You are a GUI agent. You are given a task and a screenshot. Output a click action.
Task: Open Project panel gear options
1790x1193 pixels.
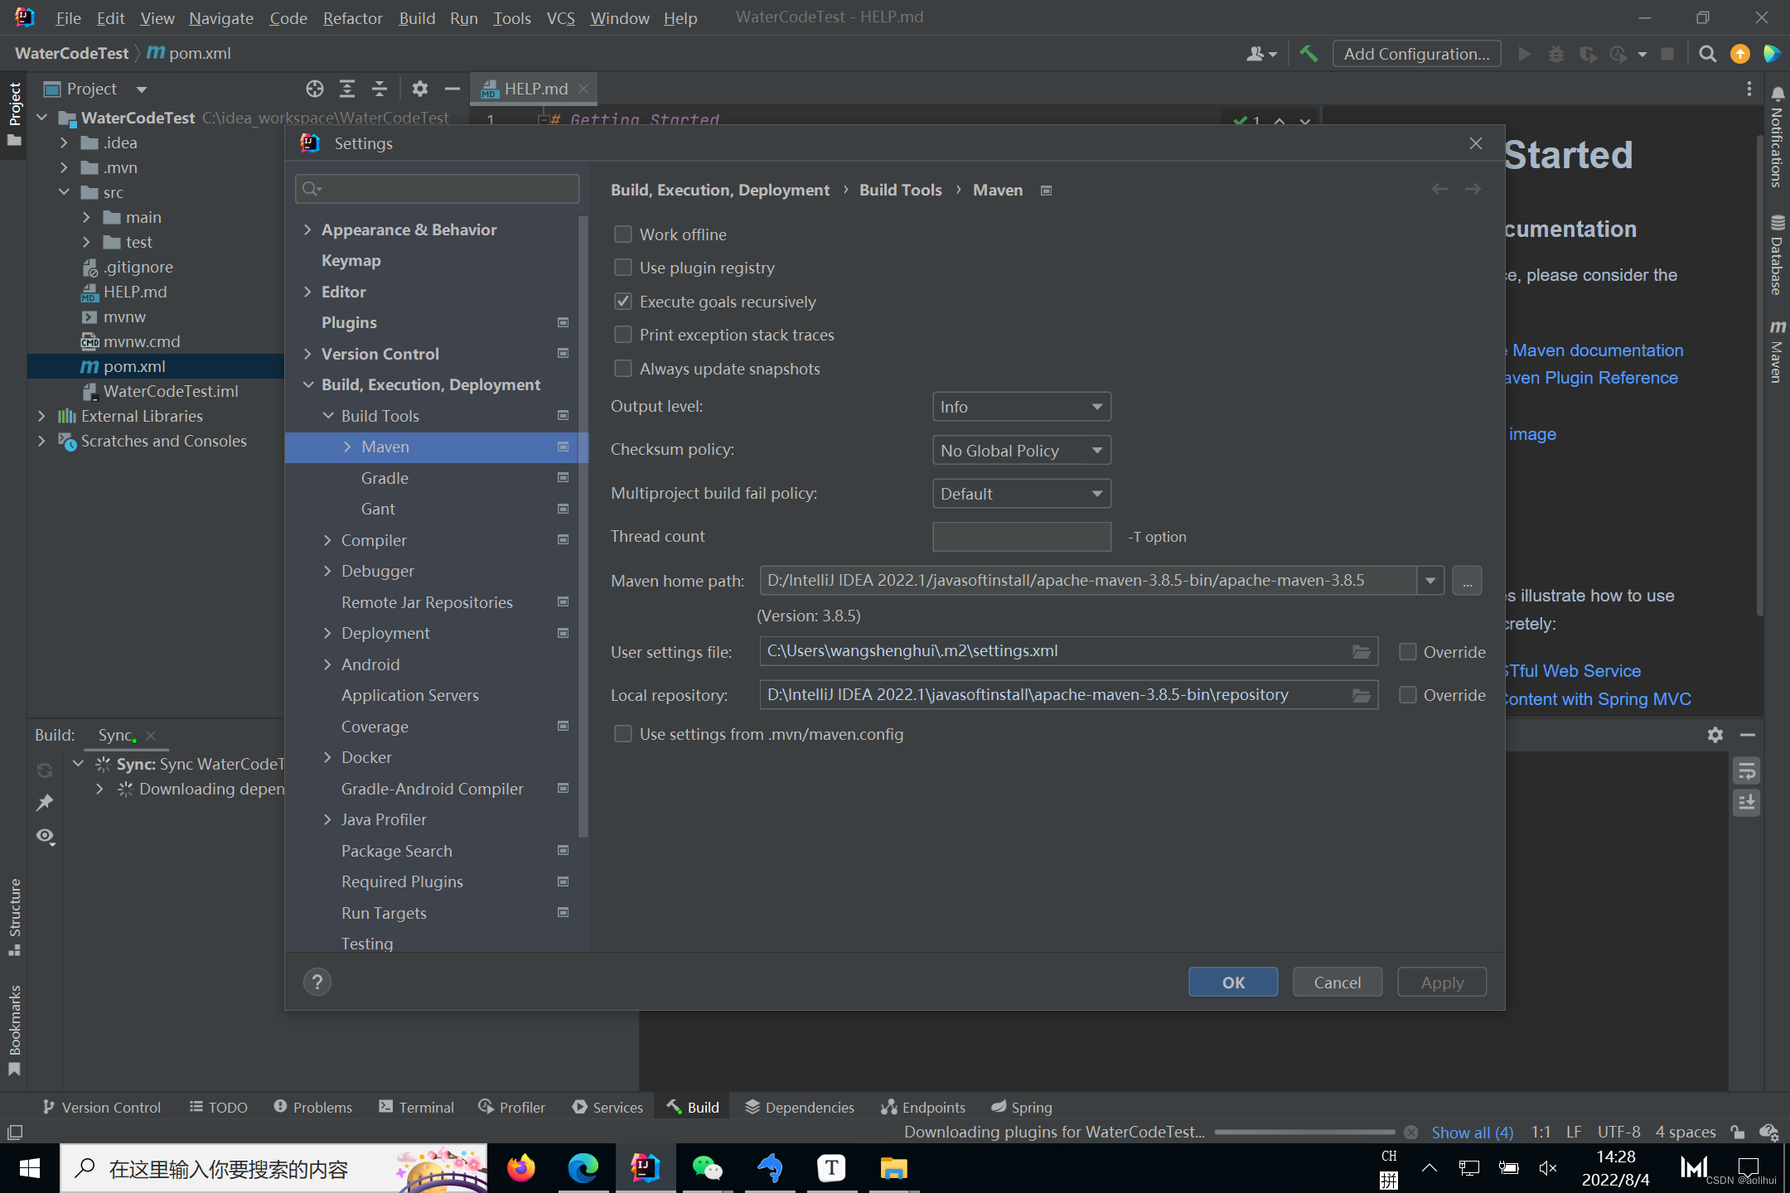(x=419, y=89)
